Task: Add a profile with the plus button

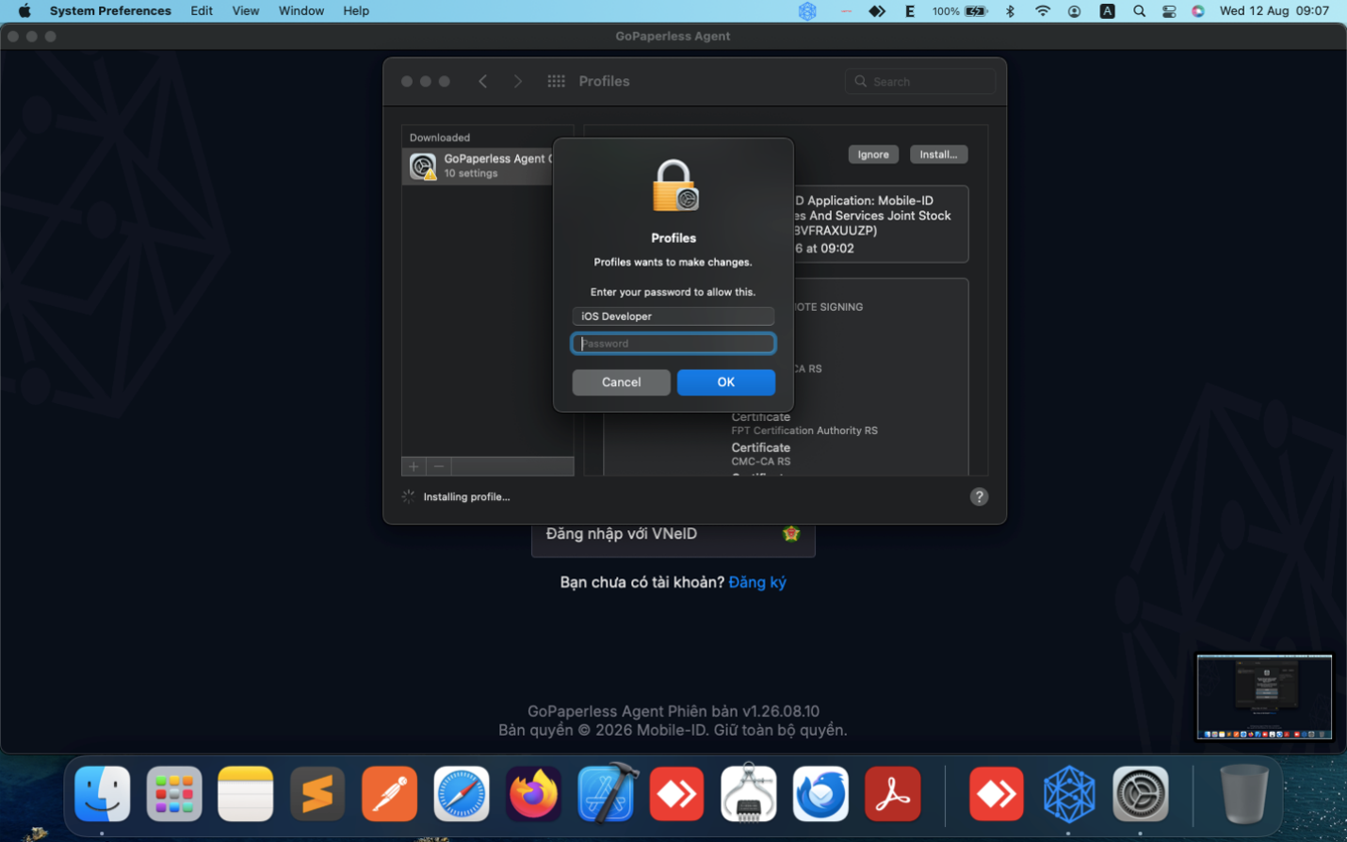Action: pos(414,466)
